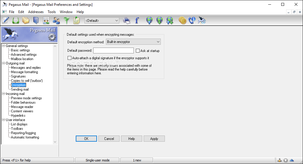Select Message formatting tree item
The height and width of the screenshot is (164, 303).
(x=24, y=72)
